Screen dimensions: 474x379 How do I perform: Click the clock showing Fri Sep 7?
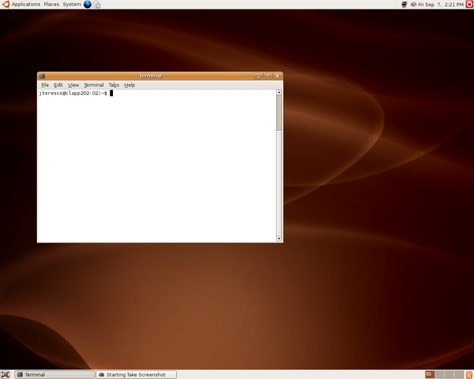pos(441,5)
